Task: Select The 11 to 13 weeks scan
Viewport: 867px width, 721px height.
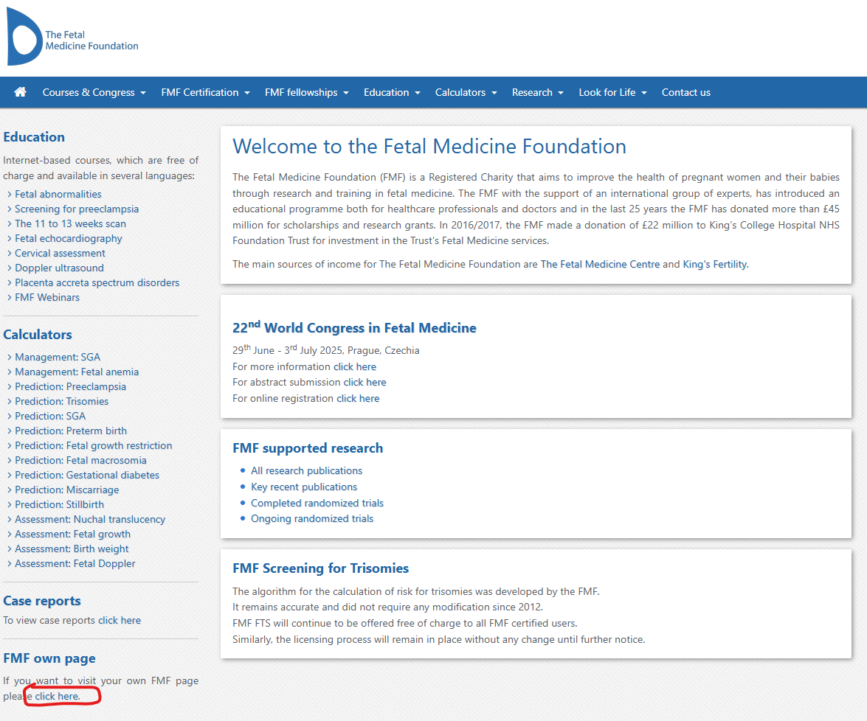Action: coord(70,224)
